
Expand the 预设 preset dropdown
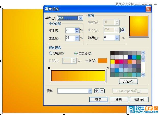(90, 91)
